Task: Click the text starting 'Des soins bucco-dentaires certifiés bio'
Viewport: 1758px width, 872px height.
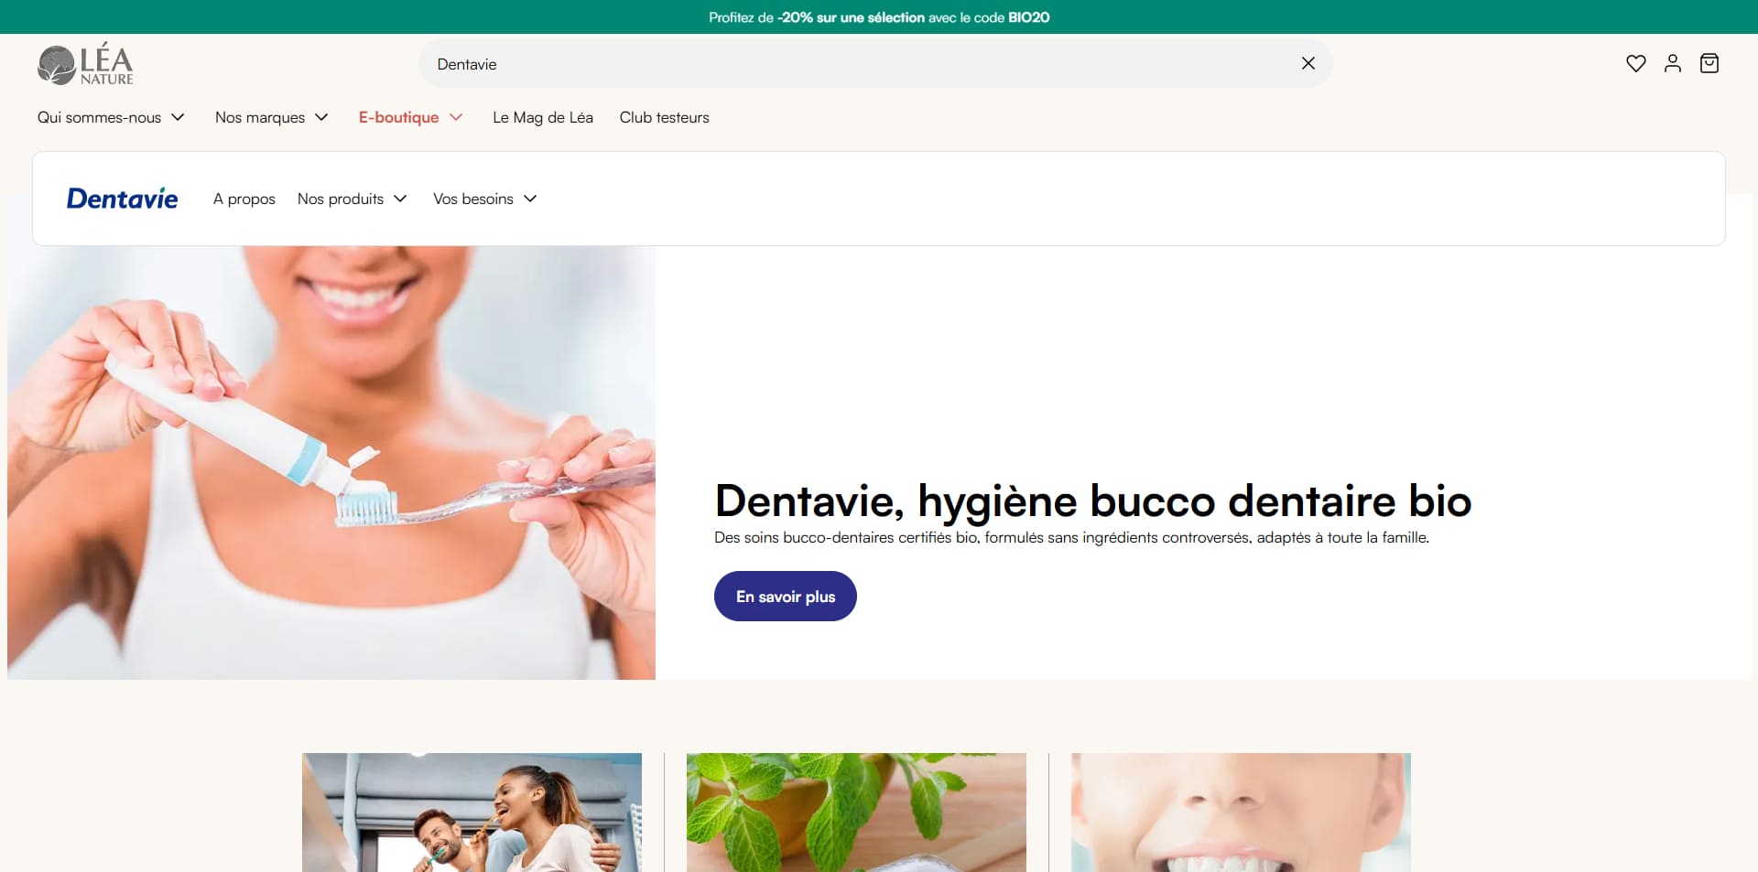Action: click(x=1071, y=537)
